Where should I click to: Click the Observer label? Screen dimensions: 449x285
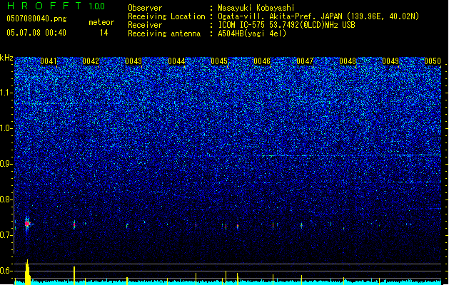(145, 8)
